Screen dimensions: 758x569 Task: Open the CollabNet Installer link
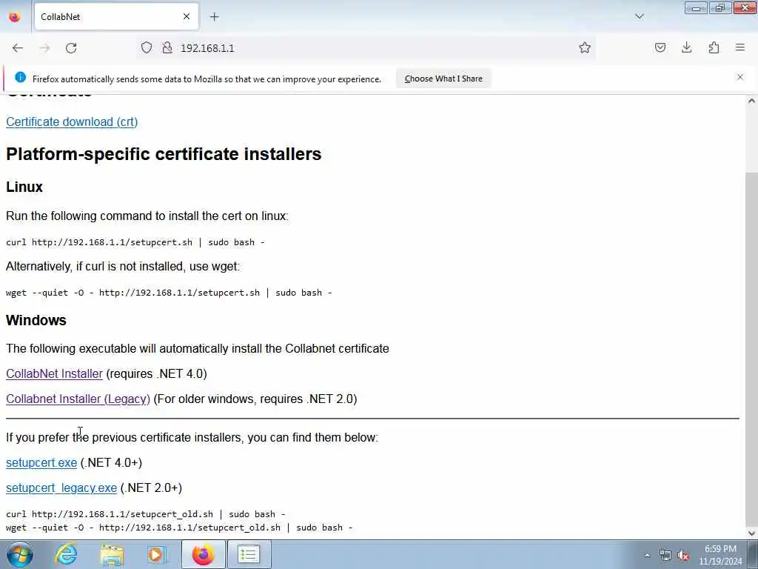pyautogui.click(x=54, y=373)
